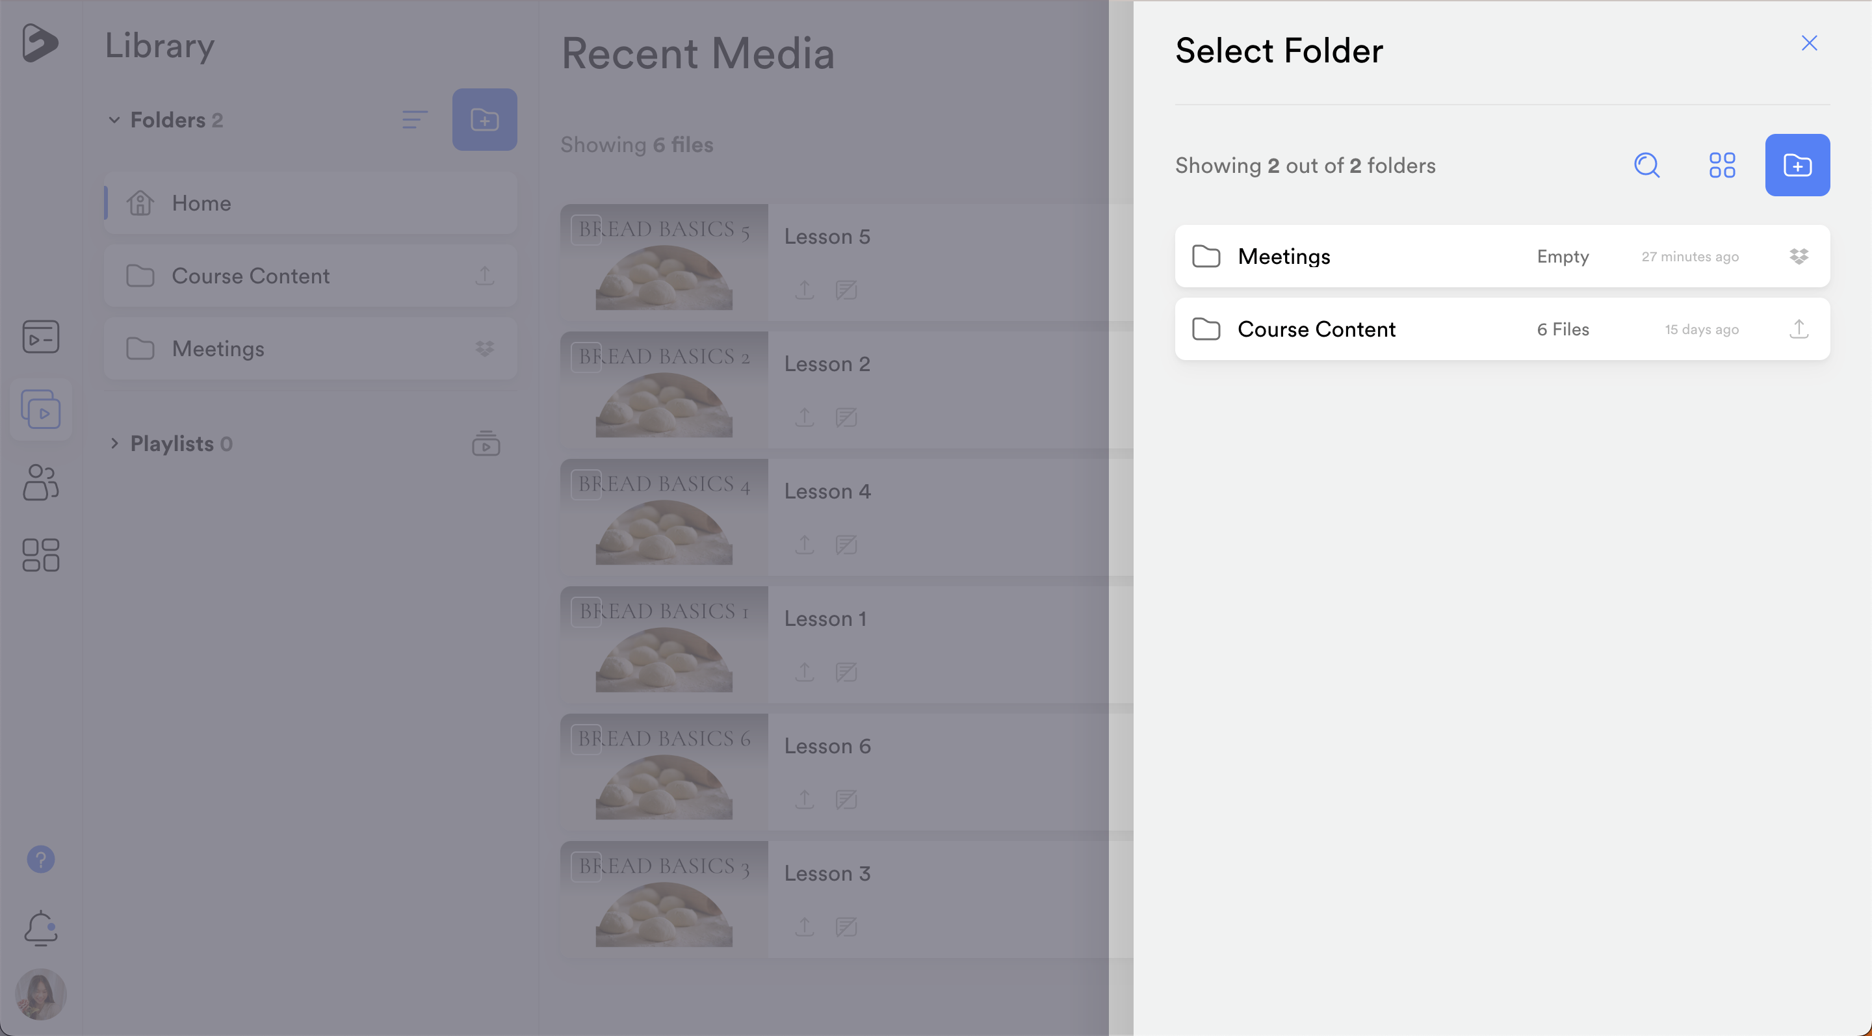Collapse the Folders section chevron

click(x=114, y=120)
